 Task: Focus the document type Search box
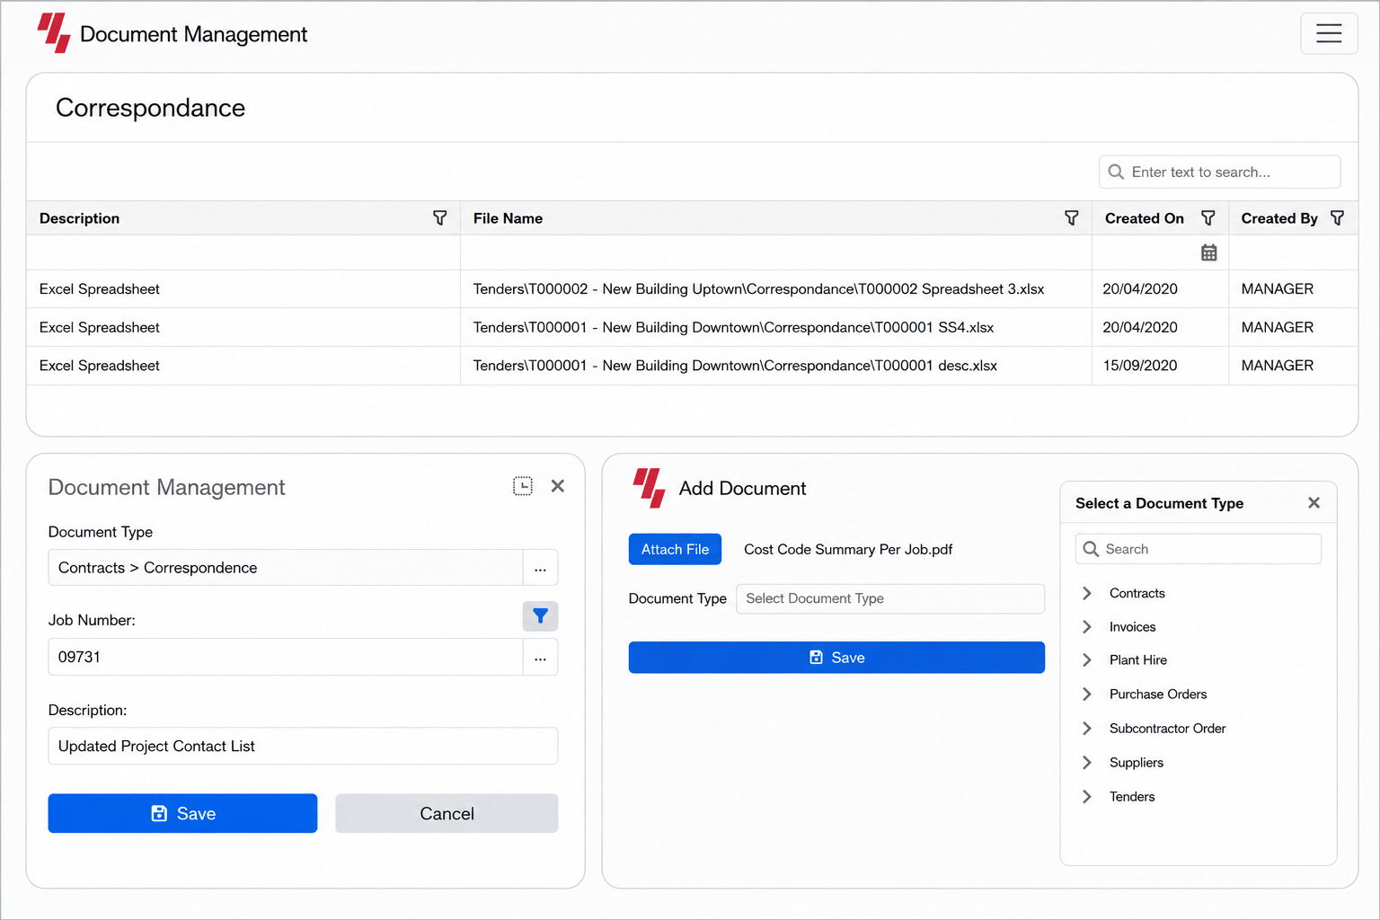point(1199,549)
